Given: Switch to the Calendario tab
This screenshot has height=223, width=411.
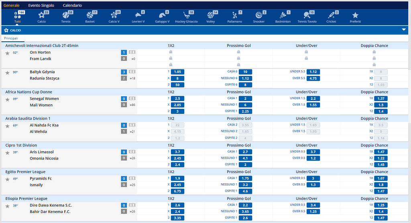Looking at the screenshot, I should 72,6.
